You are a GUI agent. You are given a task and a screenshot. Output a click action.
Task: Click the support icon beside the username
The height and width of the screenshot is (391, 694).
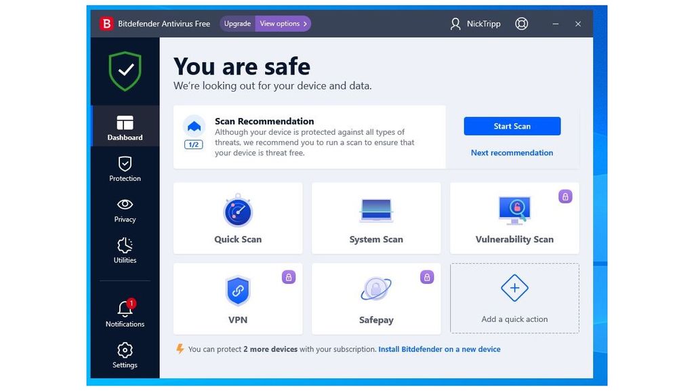[521, 23]
